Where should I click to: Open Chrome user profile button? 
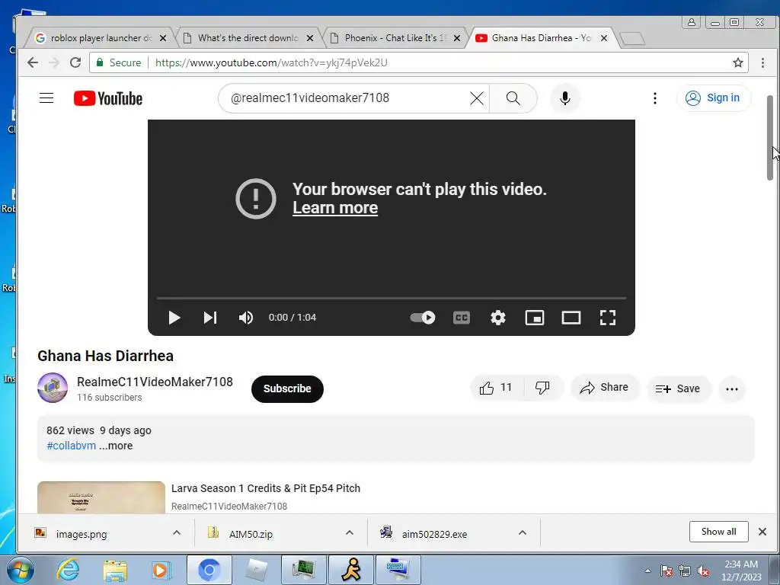(691, 22)
